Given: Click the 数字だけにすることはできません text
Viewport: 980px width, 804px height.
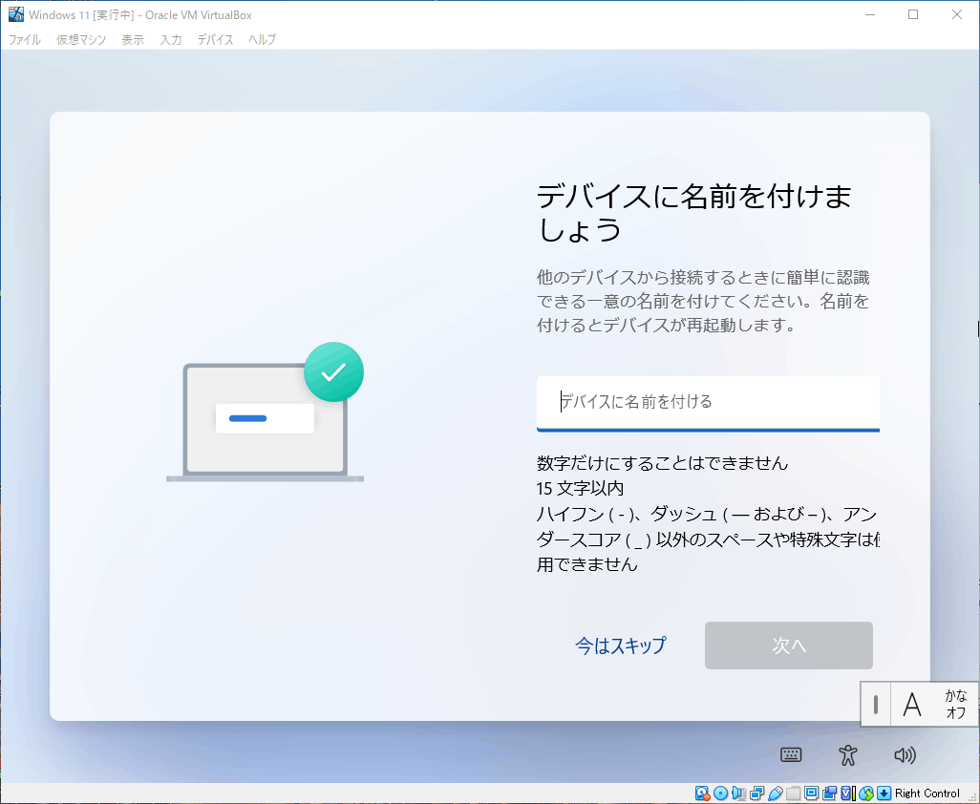Looking at the screenshot, I should [x=663, y=463].
